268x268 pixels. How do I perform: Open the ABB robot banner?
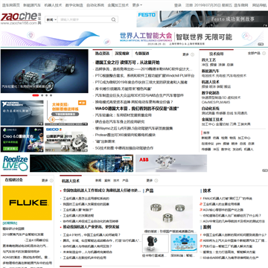coord(171,163)
